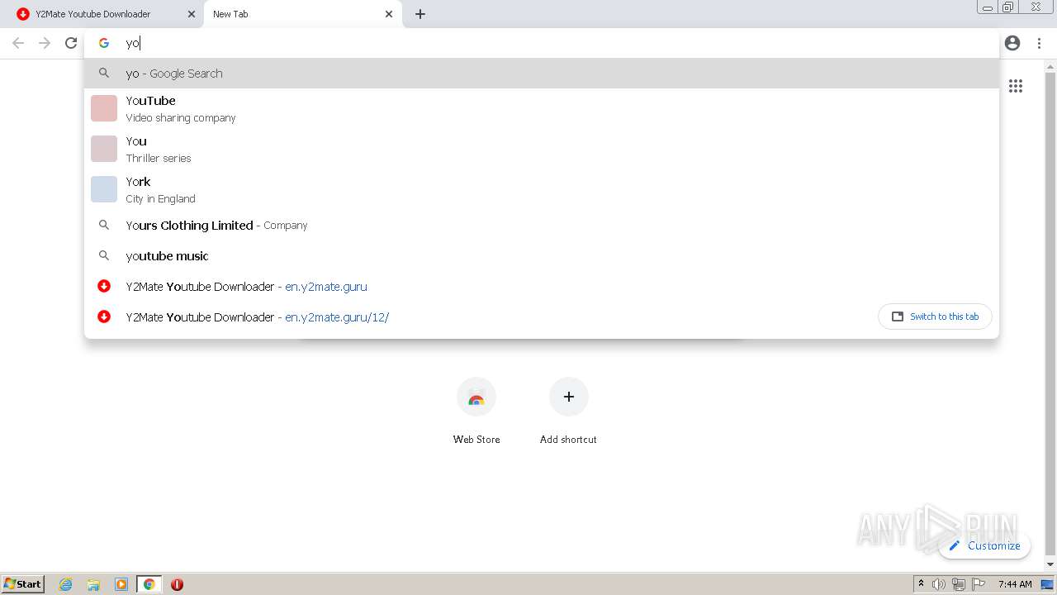This screenshot has width=1057, height=595.
Task: Close the New Tab tab
Action: [389, 14]
